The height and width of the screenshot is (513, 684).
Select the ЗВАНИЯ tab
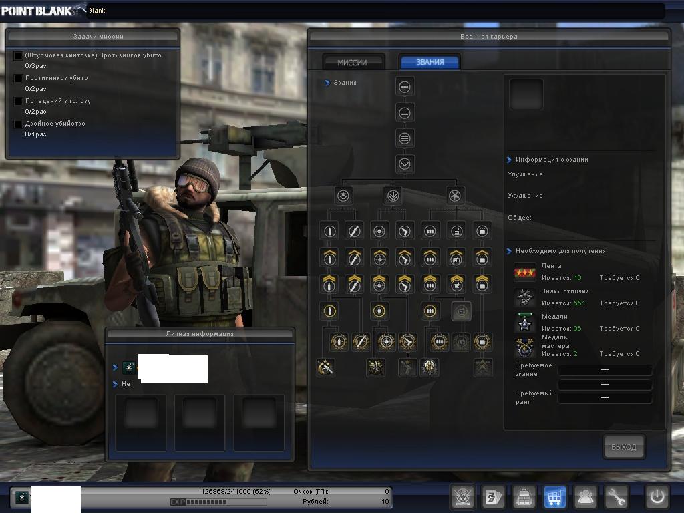tap(430, 62)
